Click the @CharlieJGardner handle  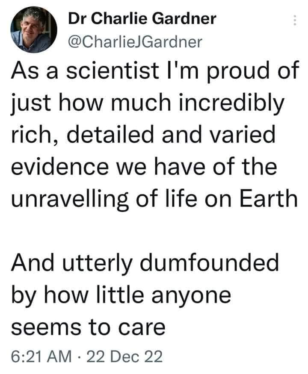135,42
